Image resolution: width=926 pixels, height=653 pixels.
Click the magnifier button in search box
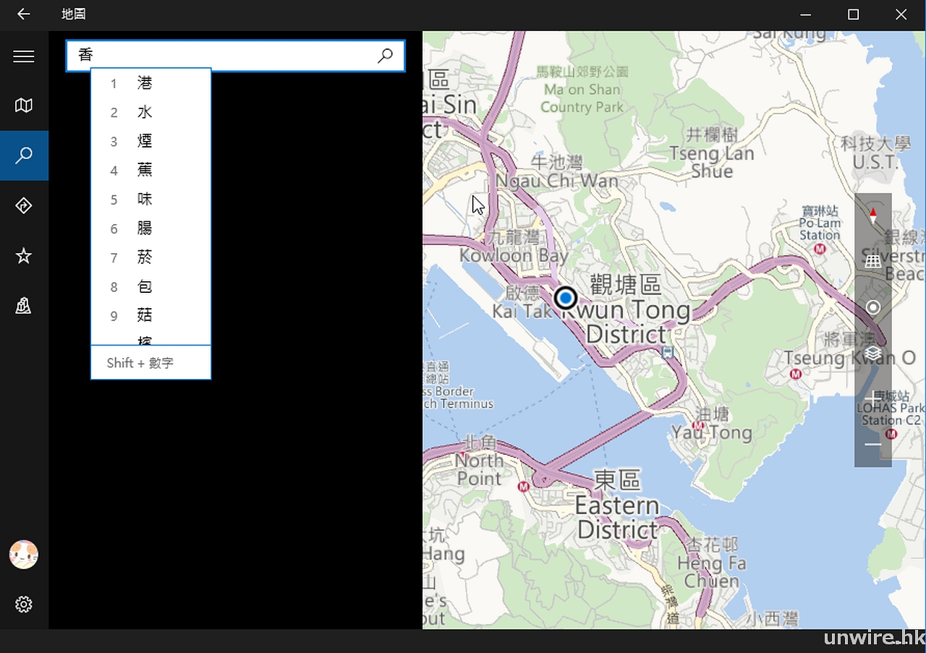coord(386,56)
